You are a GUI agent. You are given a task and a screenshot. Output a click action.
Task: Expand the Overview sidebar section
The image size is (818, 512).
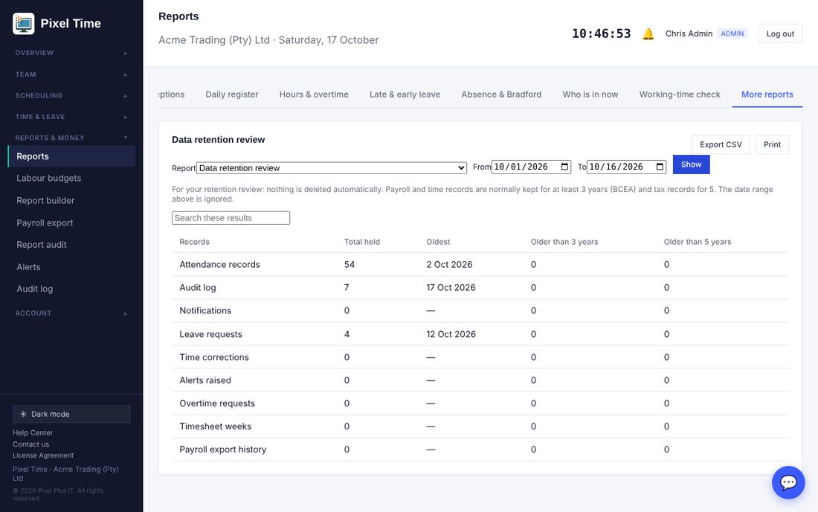point(71,53)
